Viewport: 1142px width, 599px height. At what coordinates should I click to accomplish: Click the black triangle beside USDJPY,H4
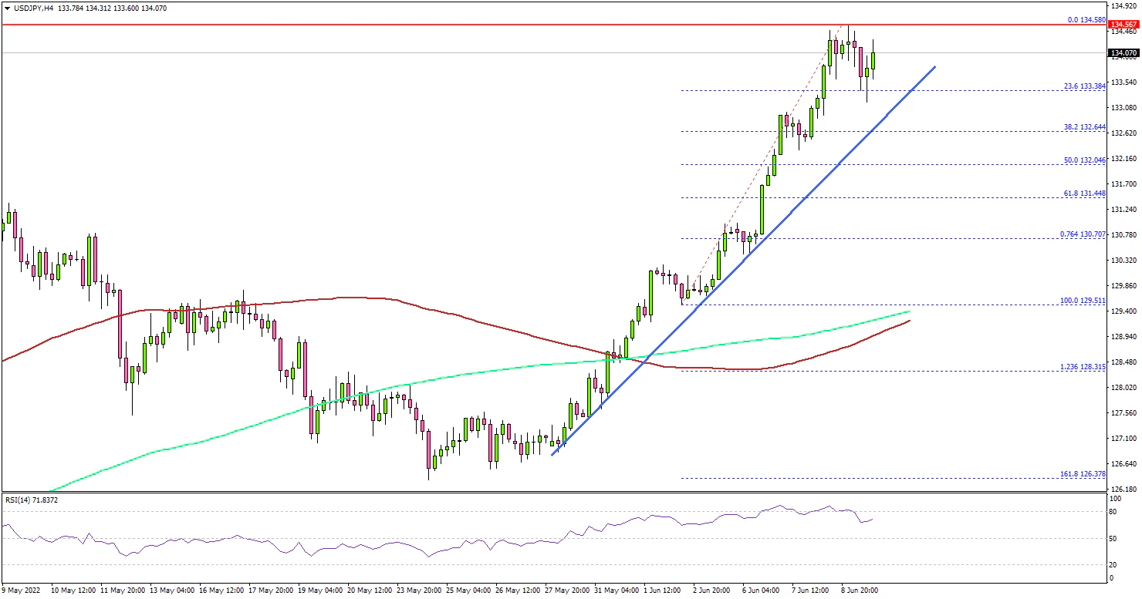7,8
